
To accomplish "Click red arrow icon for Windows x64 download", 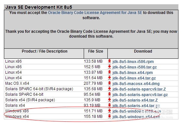I will [109, 116].
